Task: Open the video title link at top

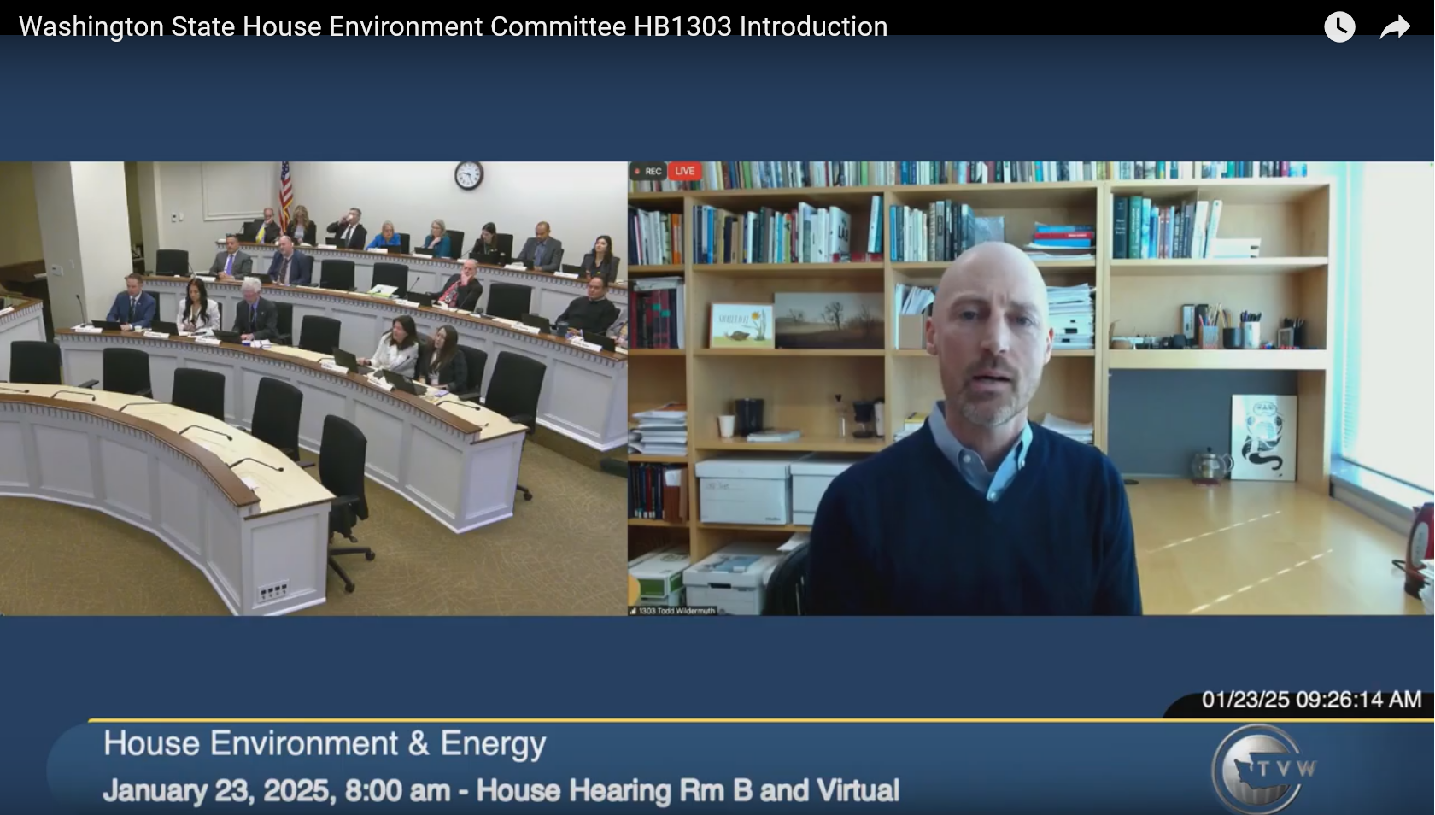Action: click(453, 26)
